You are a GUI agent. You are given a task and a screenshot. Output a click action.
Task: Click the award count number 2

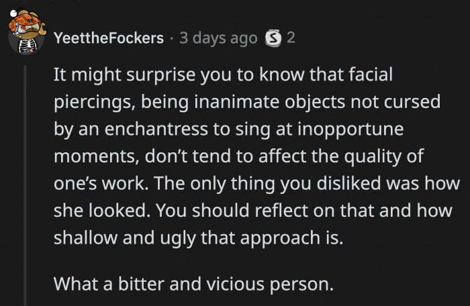291,38
